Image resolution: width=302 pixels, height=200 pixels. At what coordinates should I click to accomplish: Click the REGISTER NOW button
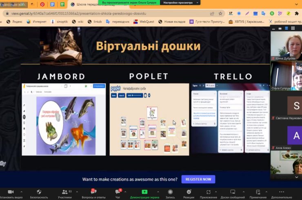click(x=198, y=179)
